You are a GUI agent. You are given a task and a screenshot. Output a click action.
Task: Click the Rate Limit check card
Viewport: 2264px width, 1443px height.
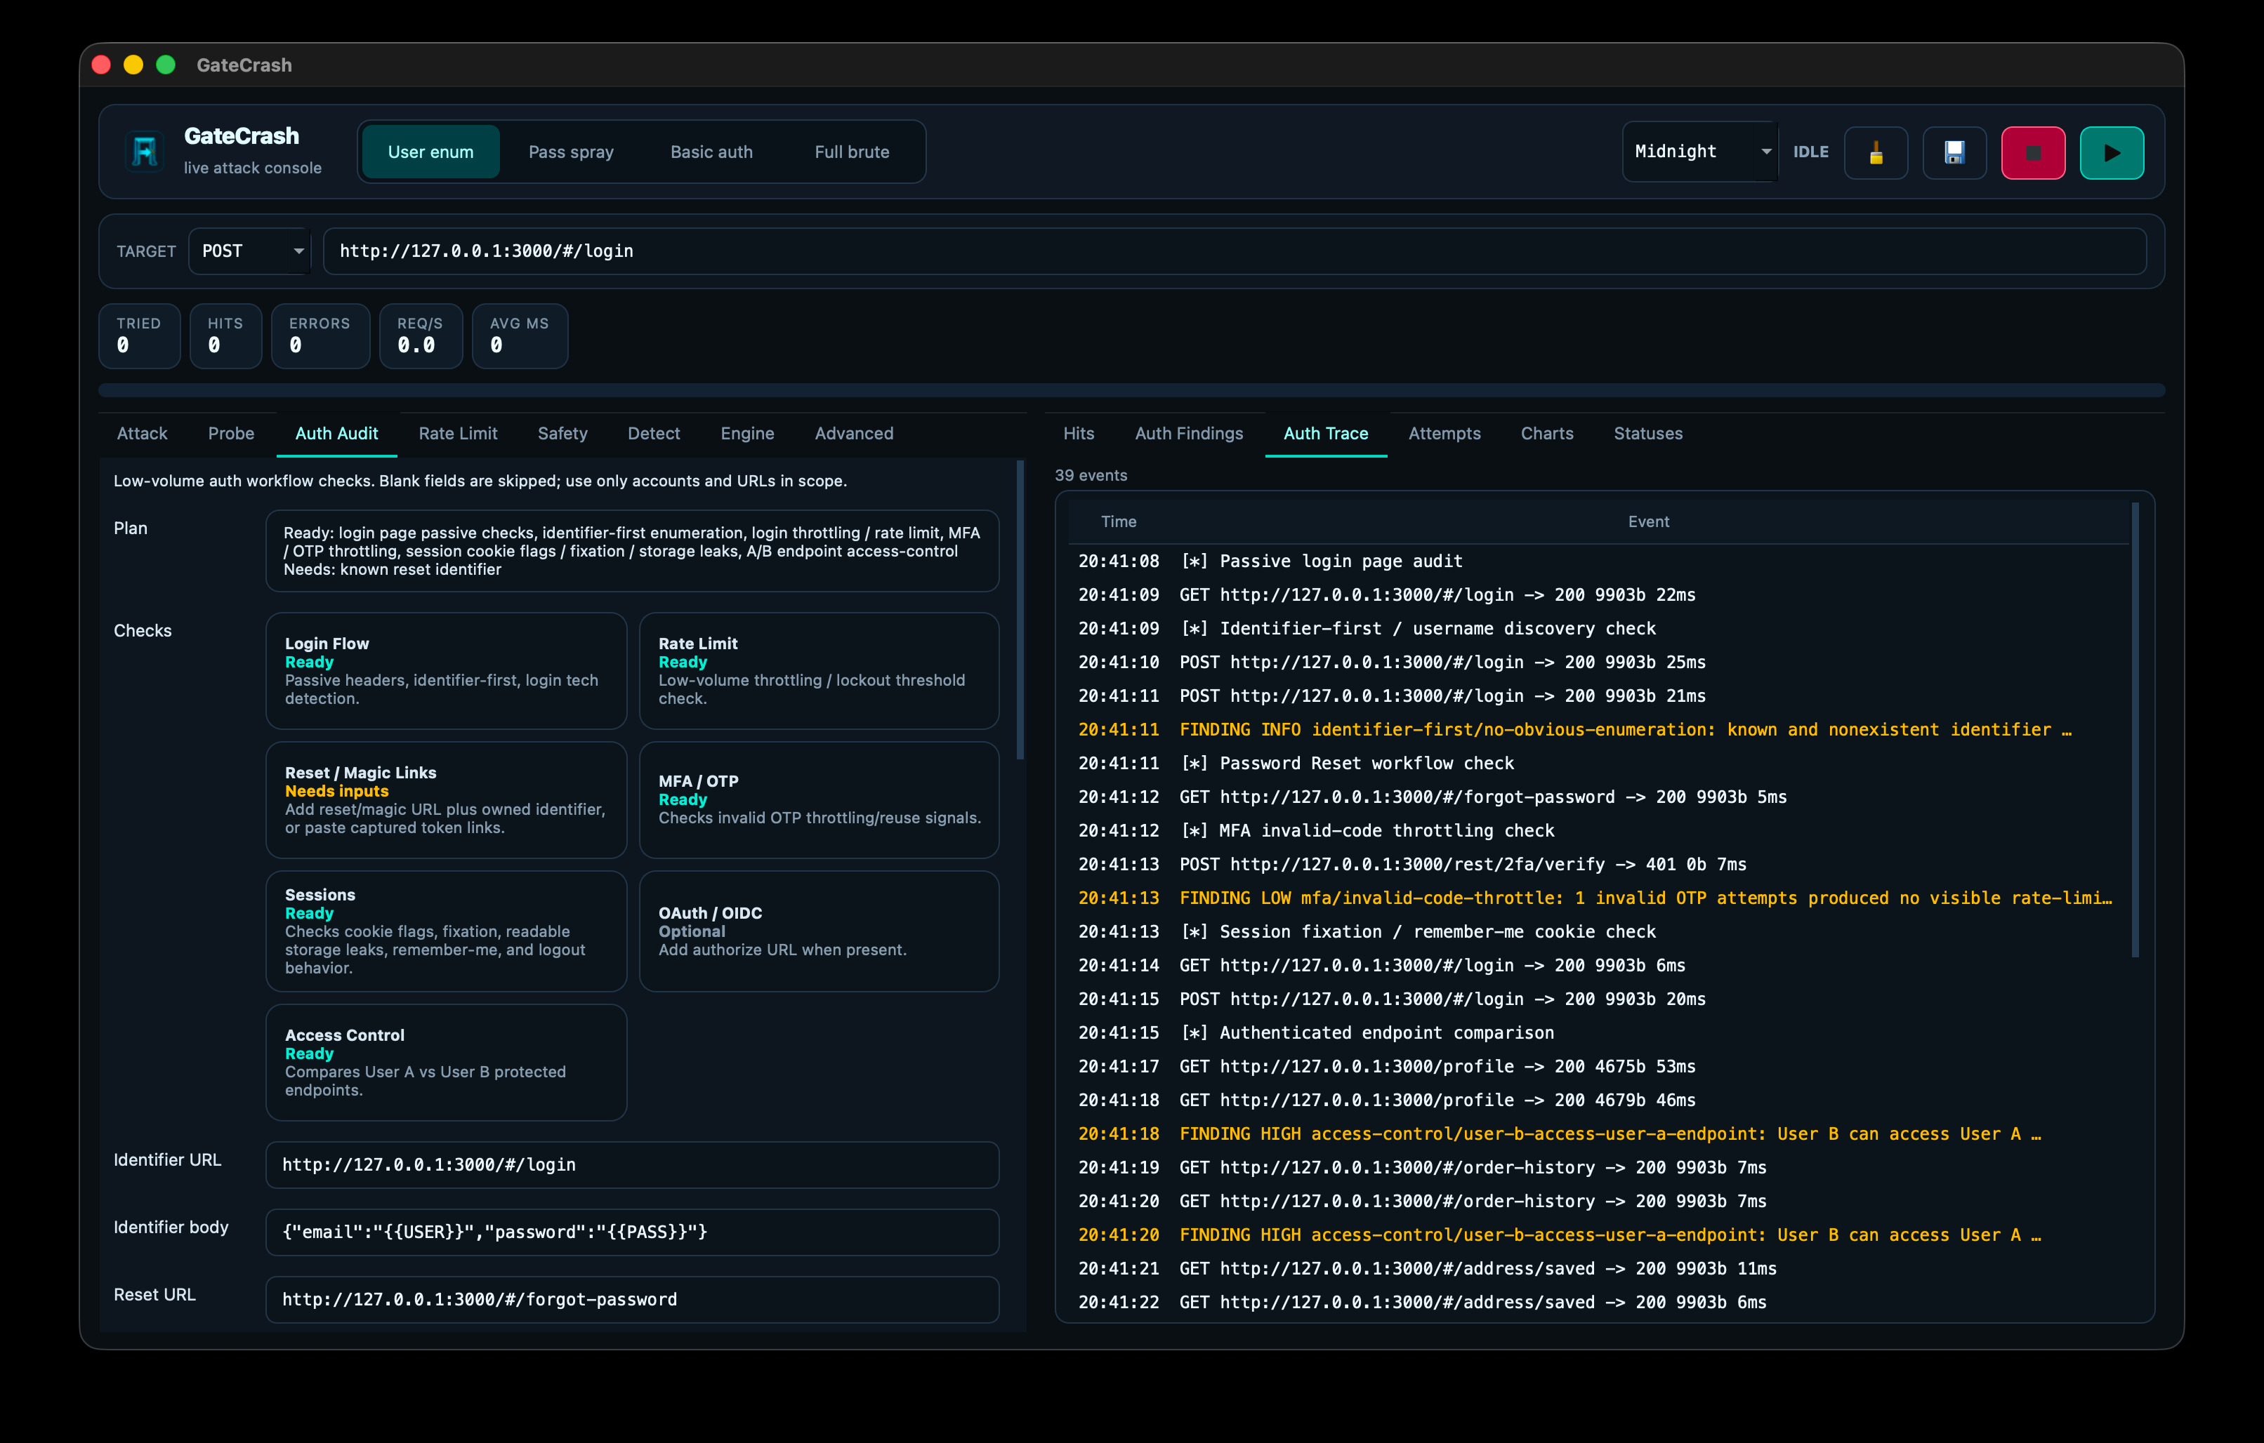819,671
